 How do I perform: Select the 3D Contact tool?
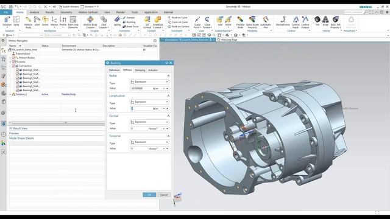click(x=147, y=22)
